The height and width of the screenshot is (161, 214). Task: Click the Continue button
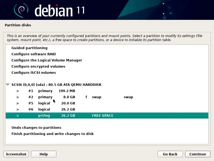point(198,154)
